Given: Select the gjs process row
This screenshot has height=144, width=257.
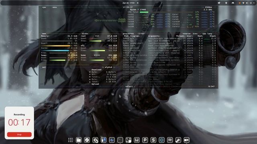Looking at the screenshot, I should (x=169, y=38).
